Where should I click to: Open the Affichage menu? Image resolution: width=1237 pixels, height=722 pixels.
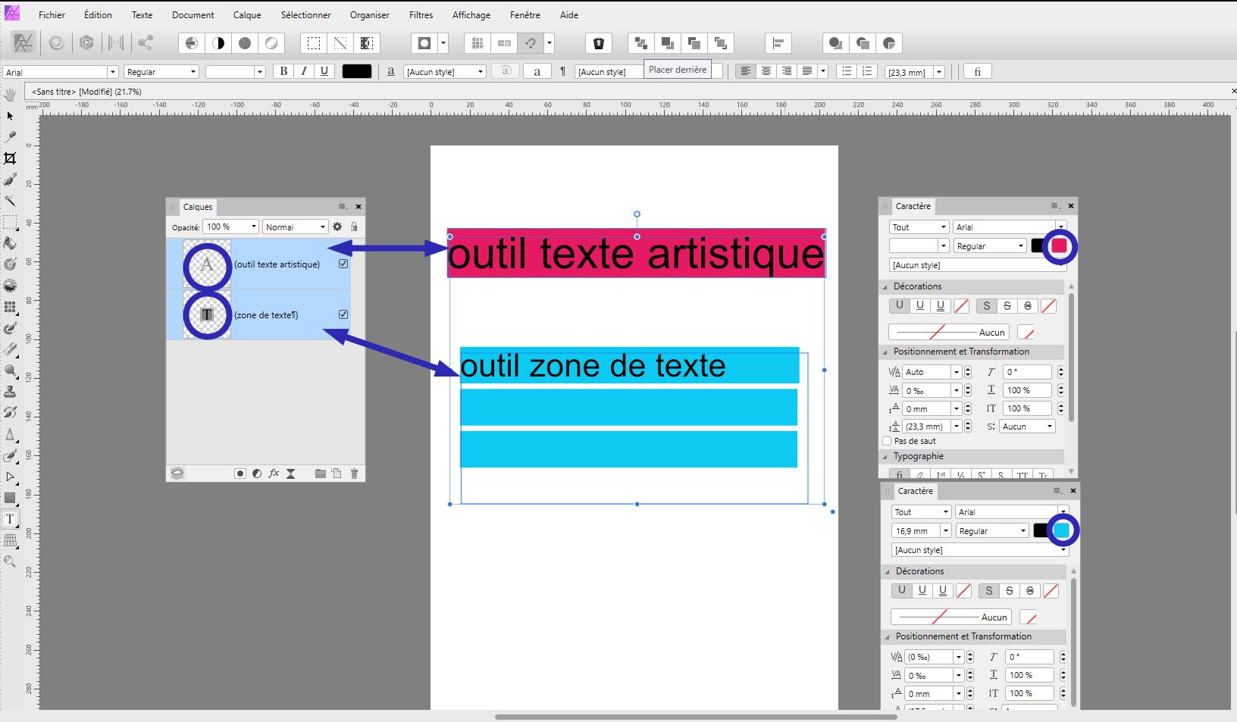click(471, 14)
